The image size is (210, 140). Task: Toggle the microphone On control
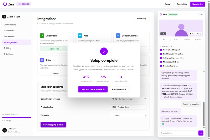(x=176, y=40)
